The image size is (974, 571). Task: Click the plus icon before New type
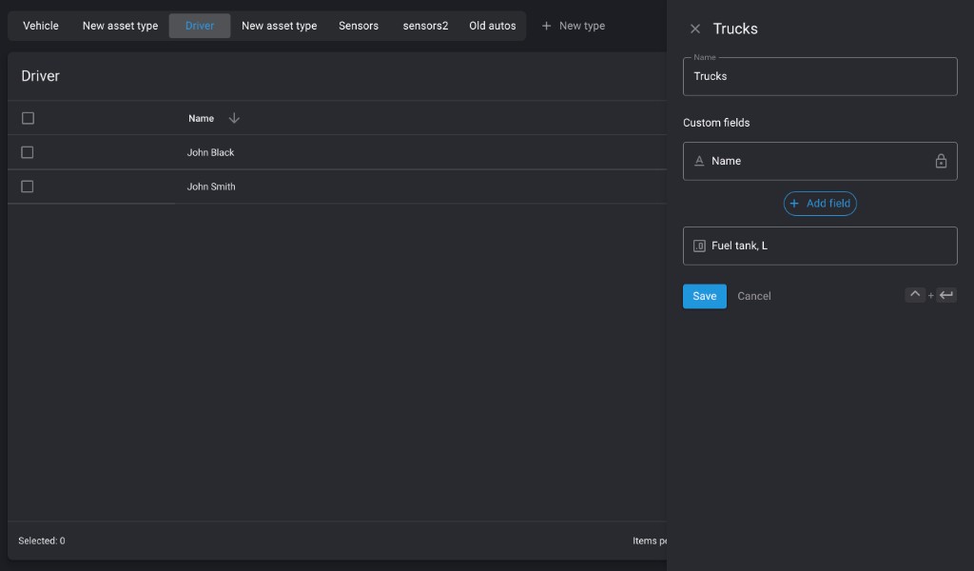[546, 26]
